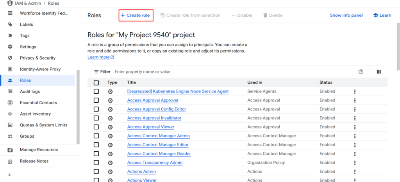Click the Delete trash can icon
The height and width of the screenshot is (182, 400).
click(265, 15)
